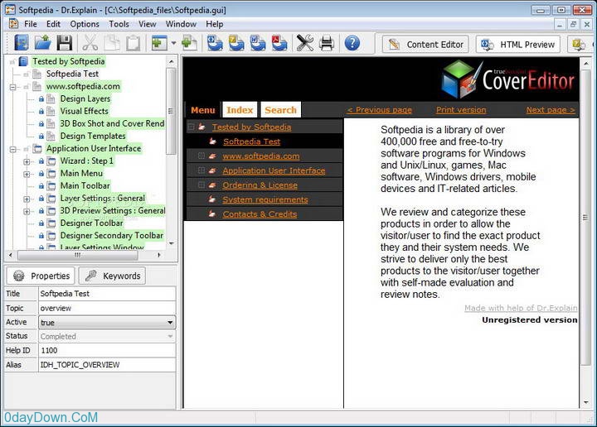This screenshot has width=597, height=427.
Task: Click the window icon beside Designer Toolbar
Action: (x=51, y=223)
